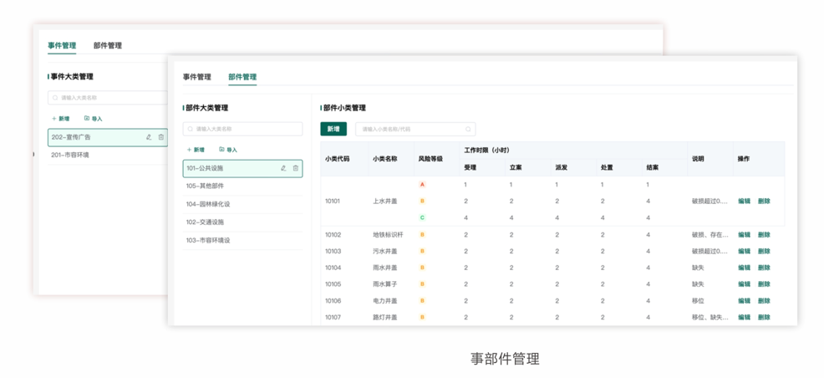
Task: Click 编辑 for 上水井盖 row
Action: pyautogui.click(x=744, y=201)
